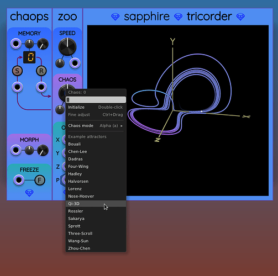The image size is (278, 276).
Task: Click Initialize in the knob menu
Action: (96, 107)
